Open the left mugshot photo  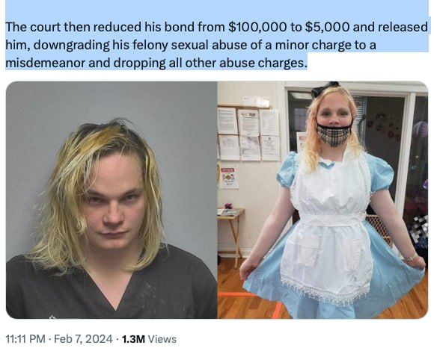[x=111, y=200]
